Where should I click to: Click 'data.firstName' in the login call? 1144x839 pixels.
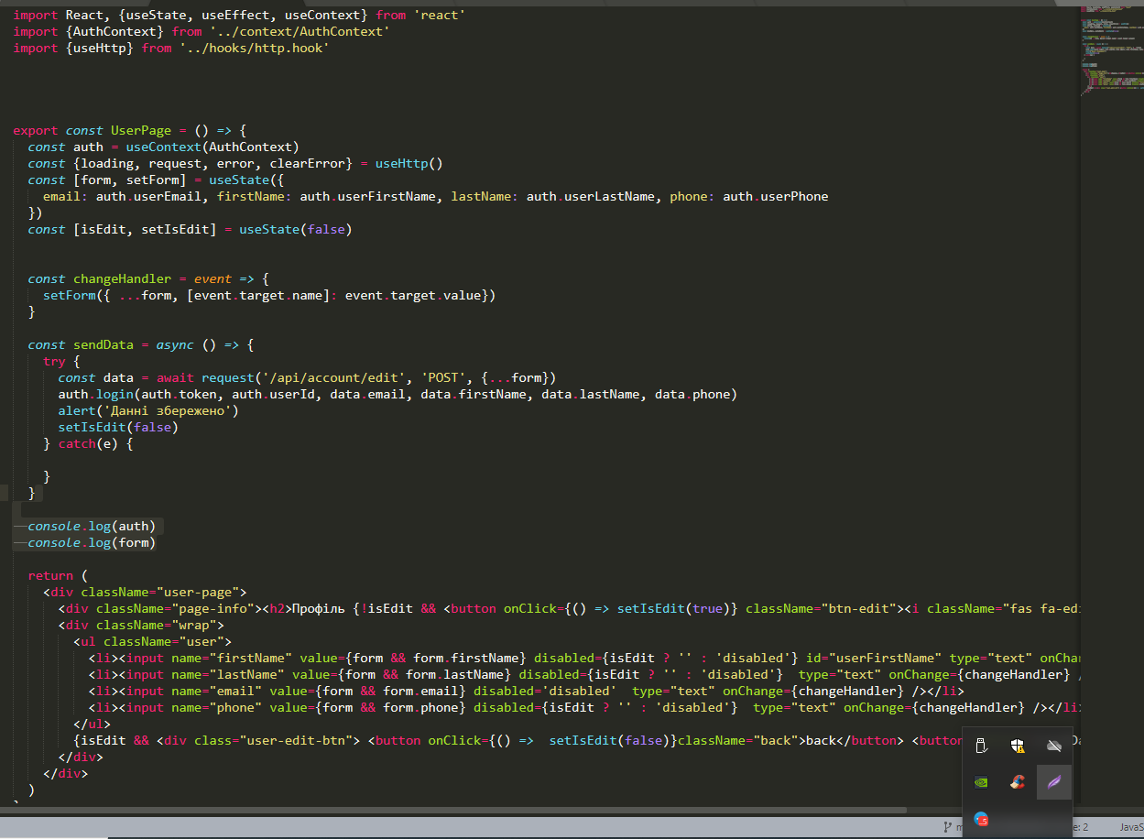[x=474, y=394]
